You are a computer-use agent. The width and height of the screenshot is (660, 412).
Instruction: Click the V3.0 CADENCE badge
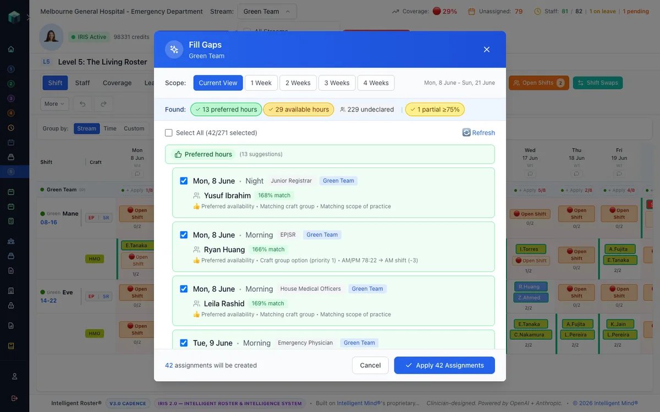click(x=128, y=403)
